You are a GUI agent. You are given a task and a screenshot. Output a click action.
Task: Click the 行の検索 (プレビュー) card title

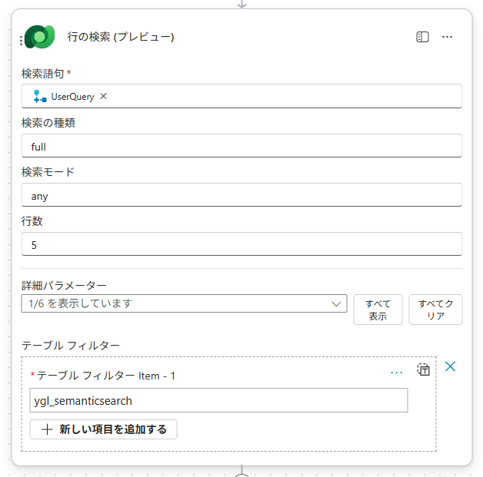coord(121,37)
